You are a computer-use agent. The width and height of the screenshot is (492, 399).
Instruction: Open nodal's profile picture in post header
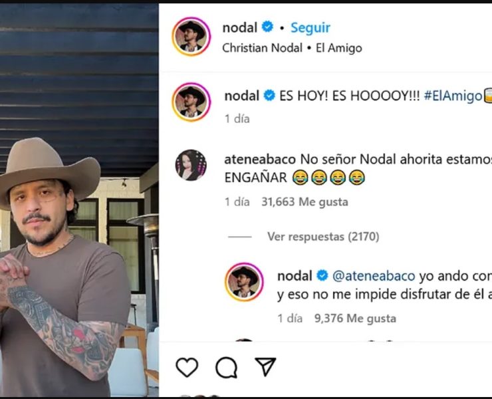click(x=191, y=37)
